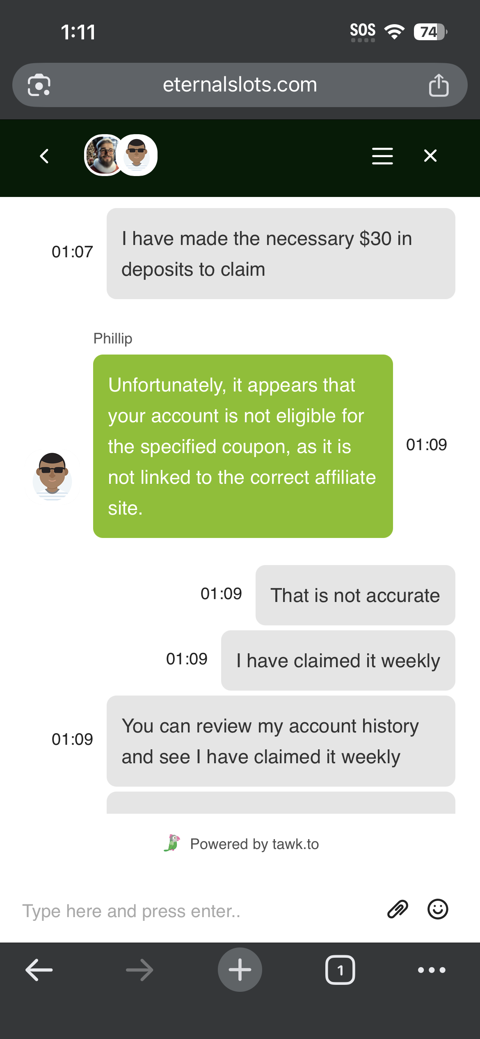Tap Phillip's green affiliate site message
Image resolution: width=480 pixels, height=1039 pixels.
click(x=243, y=446)
